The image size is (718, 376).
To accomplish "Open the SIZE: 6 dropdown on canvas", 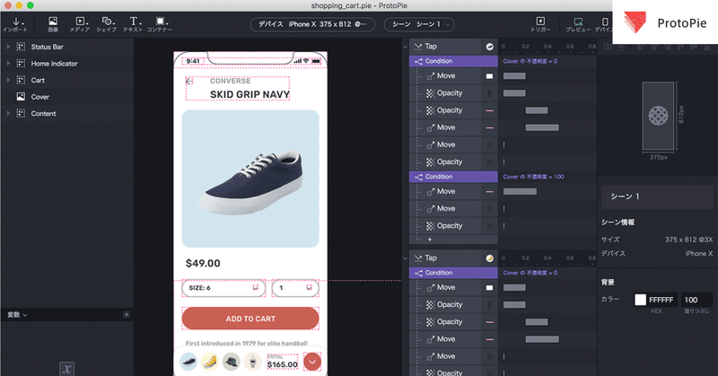I will 223,288.
